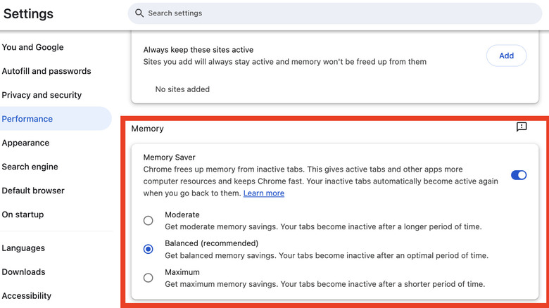Image resolution: width=549 pixels, height=308 pixels.
Task: Choose the Maximum memory savings option
Action: click(x=149, y=278)
